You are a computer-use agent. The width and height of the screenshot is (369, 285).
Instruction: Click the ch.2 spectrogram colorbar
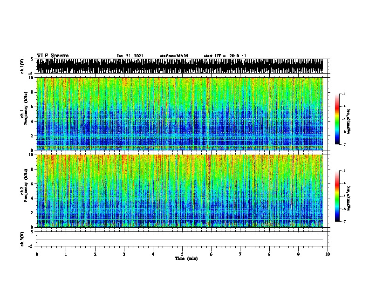[337, 196]
